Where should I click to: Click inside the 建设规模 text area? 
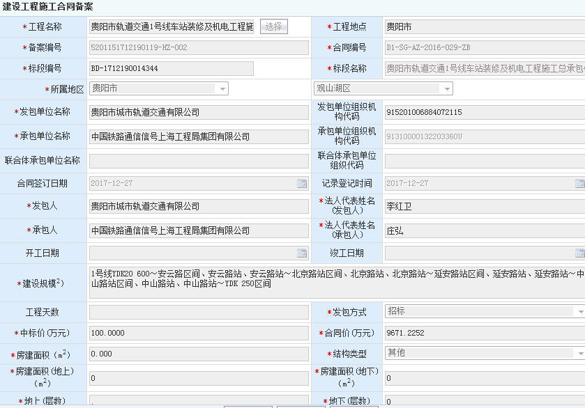point(336,282)
